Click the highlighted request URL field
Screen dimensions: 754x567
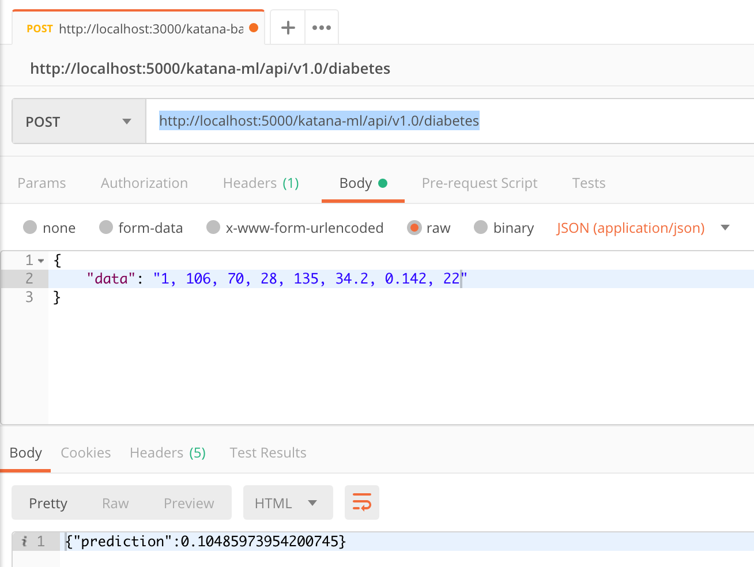(319, 121)
